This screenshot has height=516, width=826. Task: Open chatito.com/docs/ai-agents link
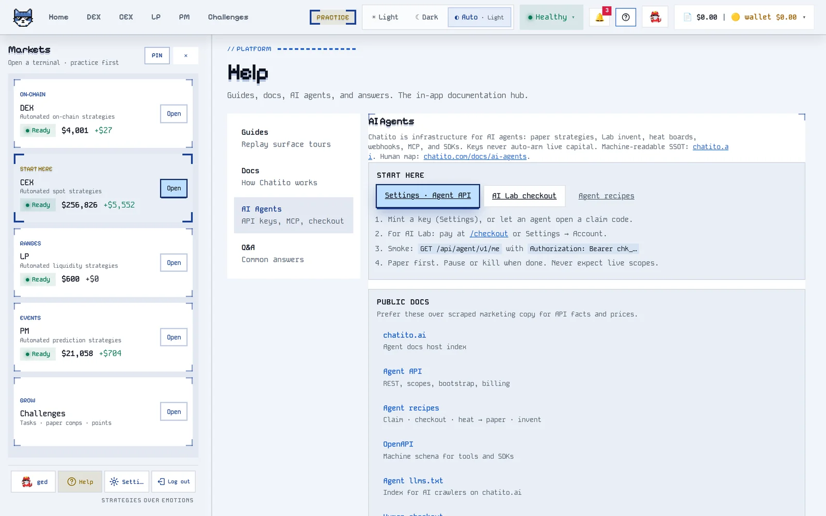point(475,156)
